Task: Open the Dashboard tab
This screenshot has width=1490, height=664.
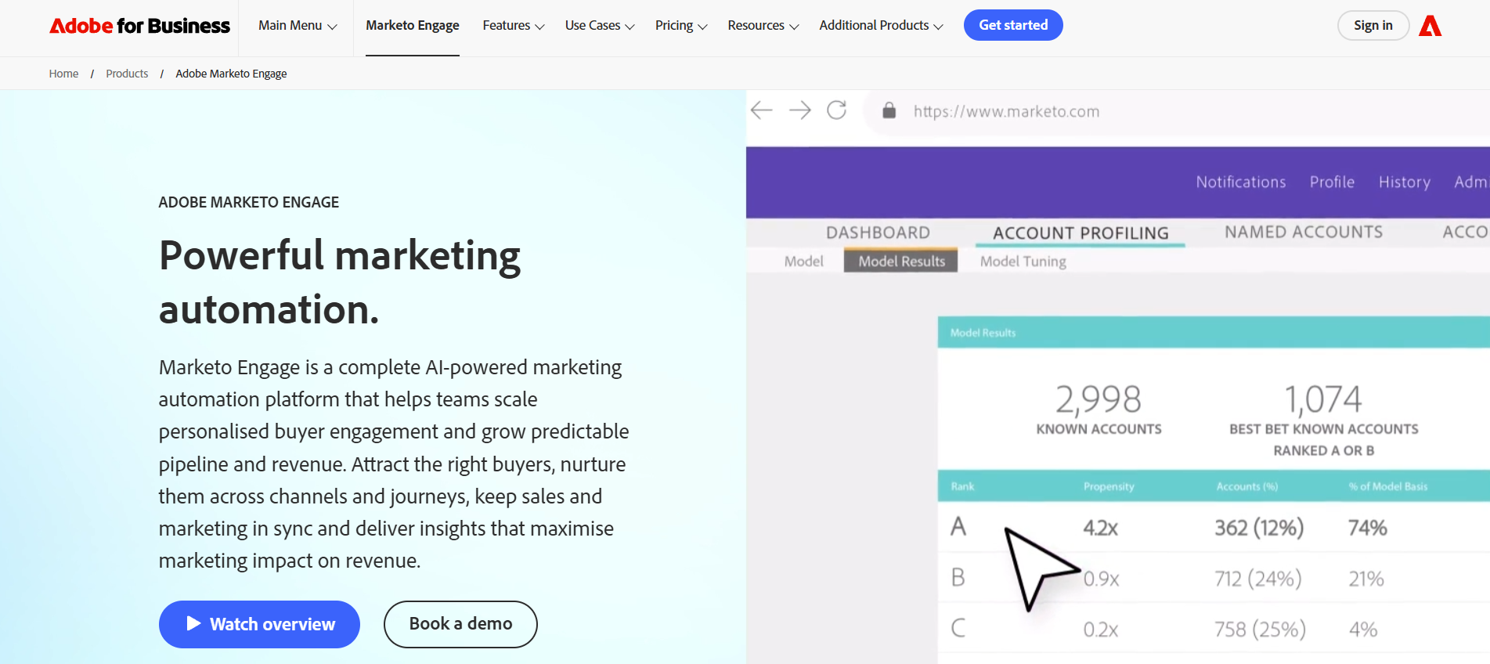Action: (x=878, y=233)
